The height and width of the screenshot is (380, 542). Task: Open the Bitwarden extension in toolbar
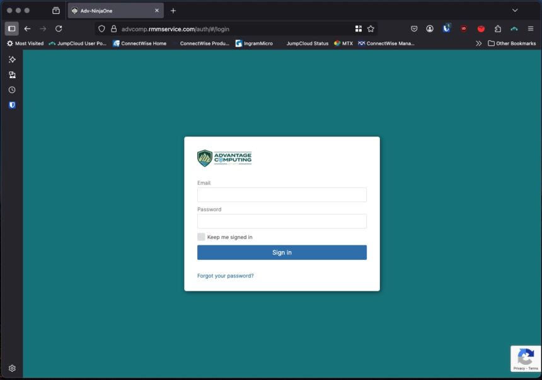pos(447,28)
